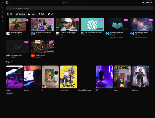Open the Music popular category card
This screenshot has width=155, height=118.
[15, 77]
